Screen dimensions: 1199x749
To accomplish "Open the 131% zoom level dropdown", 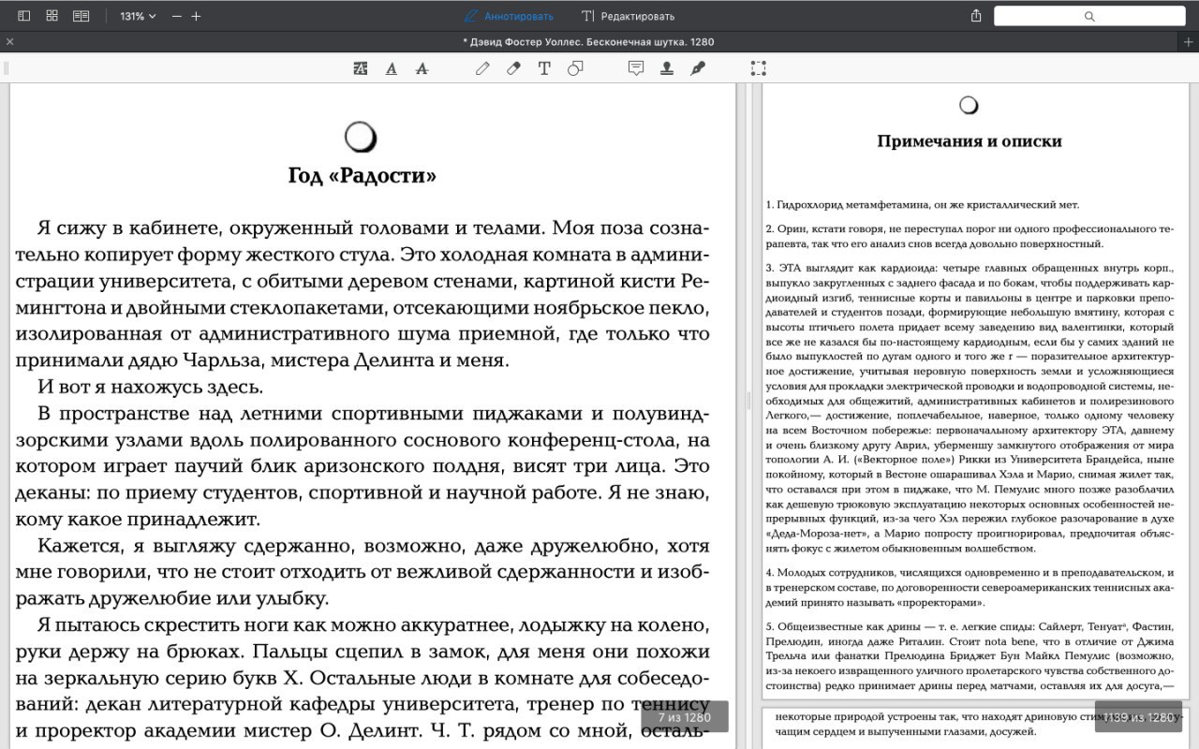I will point(138,16).
